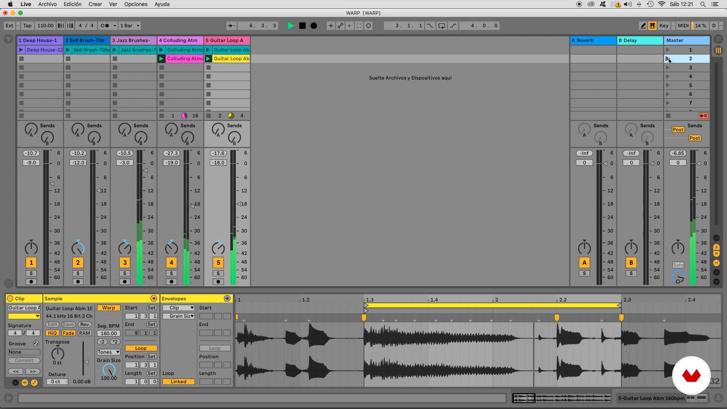This screenshot has width=727, height=409.
Task: Click the Follow arrow button in the transport
Action: 231,26
